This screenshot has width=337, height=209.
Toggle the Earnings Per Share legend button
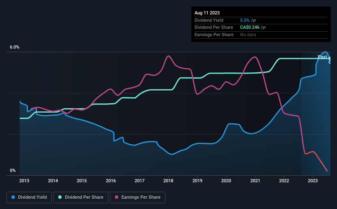[x=138, y=197]
